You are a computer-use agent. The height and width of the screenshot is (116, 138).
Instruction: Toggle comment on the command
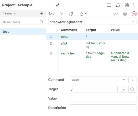[x=132, y=80]
